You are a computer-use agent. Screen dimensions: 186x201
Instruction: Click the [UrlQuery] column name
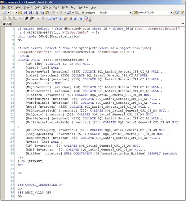click(34, 114)
